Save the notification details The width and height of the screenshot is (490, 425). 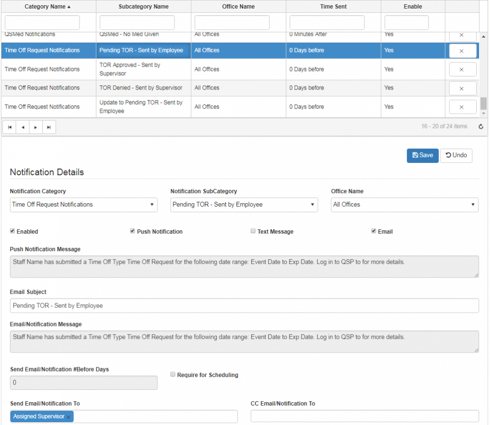[422, 156]
